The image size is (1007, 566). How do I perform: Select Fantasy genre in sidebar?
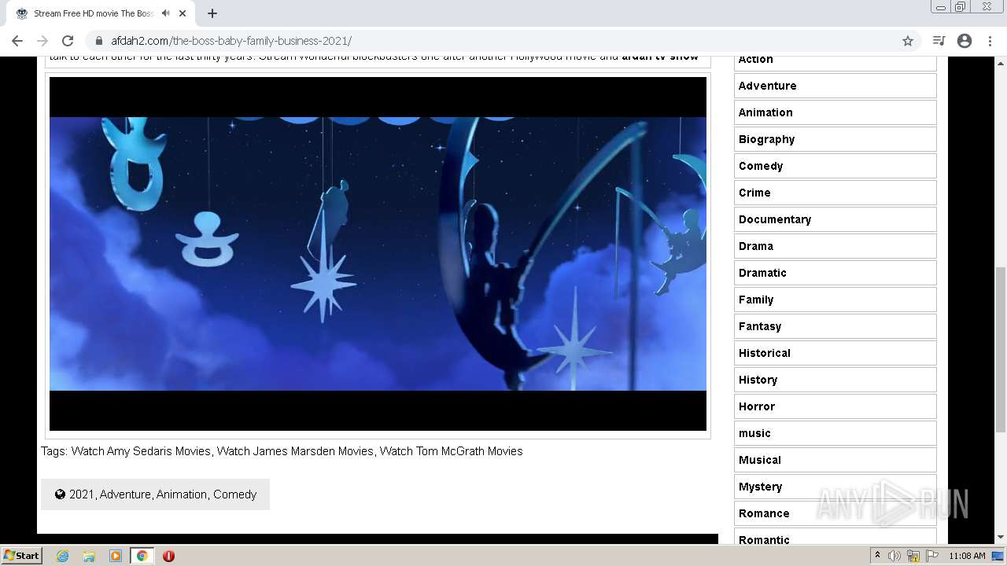pos(835,326)
